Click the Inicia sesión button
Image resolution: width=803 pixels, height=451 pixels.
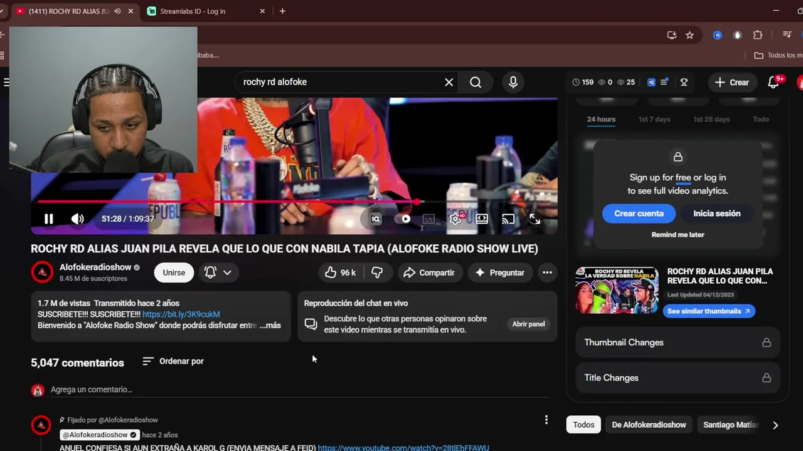click(x=716, y=214)
